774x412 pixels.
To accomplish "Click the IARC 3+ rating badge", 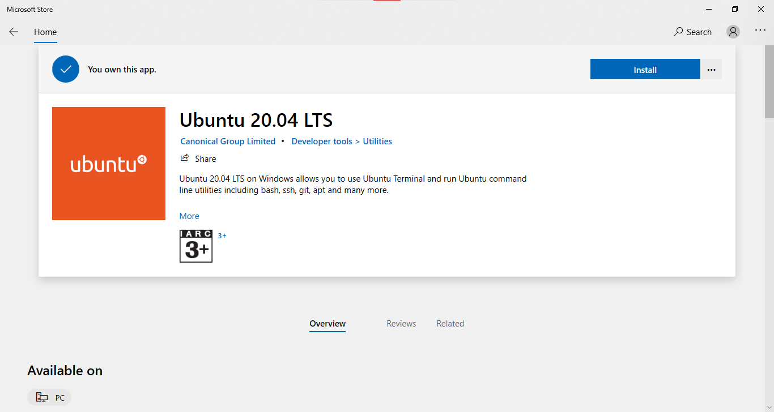I will click(x=196, y=246).
